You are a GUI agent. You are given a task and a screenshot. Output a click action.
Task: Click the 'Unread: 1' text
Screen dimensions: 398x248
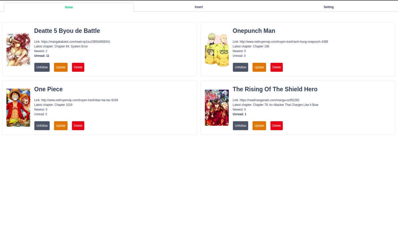[239, 114]
